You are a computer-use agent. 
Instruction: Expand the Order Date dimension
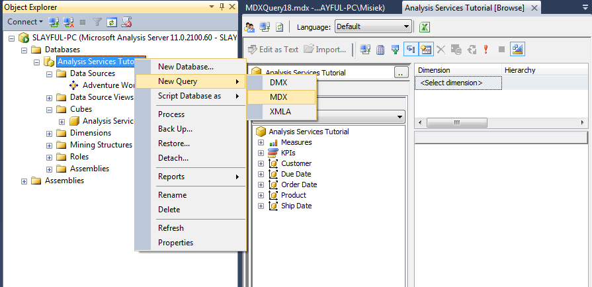click(261, 184)
